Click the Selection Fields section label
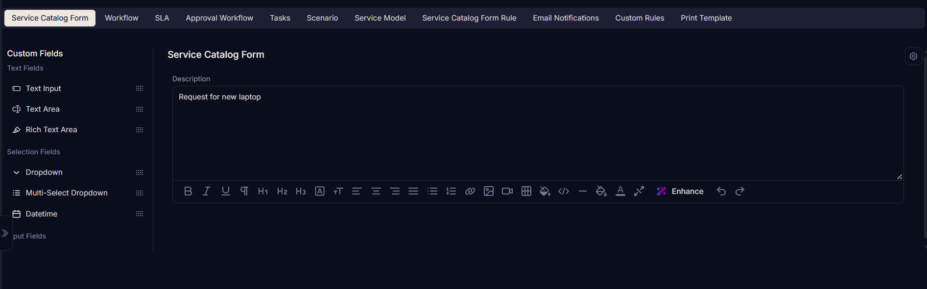The width and height of the screenshot is (927, 289). 33,152
